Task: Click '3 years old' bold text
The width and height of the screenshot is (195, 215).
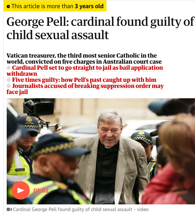Action: click(x=89, y=6)
